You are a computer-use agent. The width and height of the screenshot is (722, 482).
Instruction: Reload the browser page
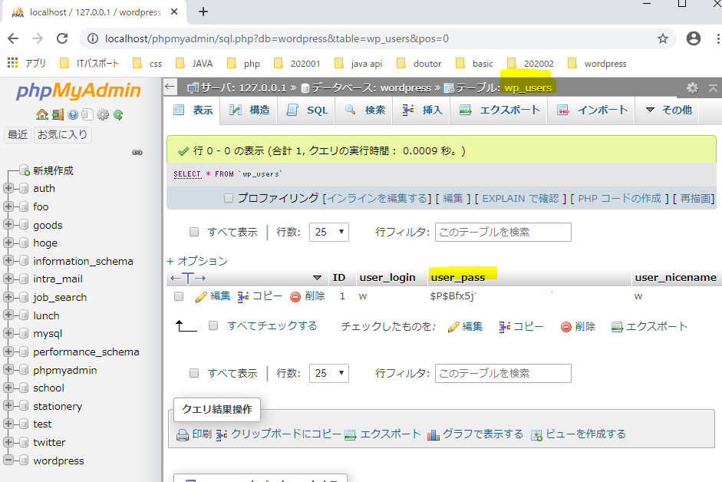[x=62, y=38]
